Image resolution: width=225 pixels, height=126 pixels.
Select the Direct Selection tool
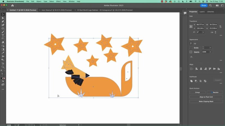pyautogui.click(x=3, y=18)
